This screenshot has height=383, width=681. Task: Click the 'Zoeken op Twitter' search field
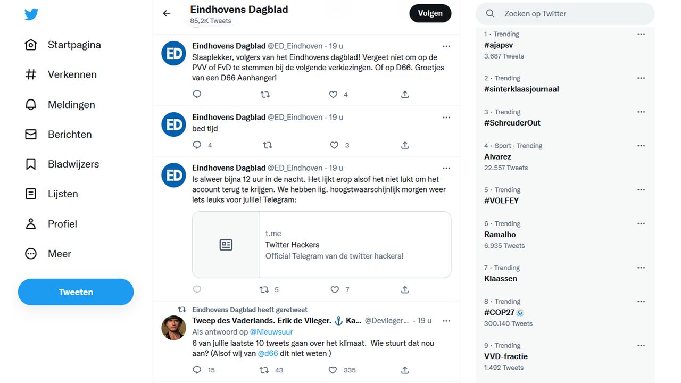(565, 13)
